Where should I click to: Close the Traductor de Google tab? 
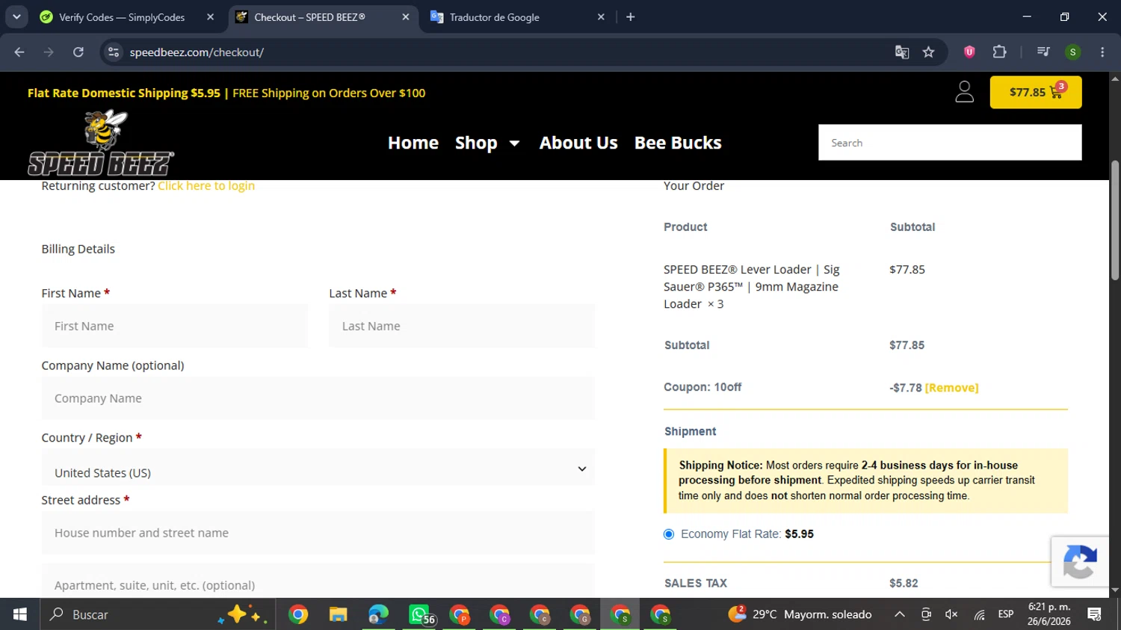point(601,17)
